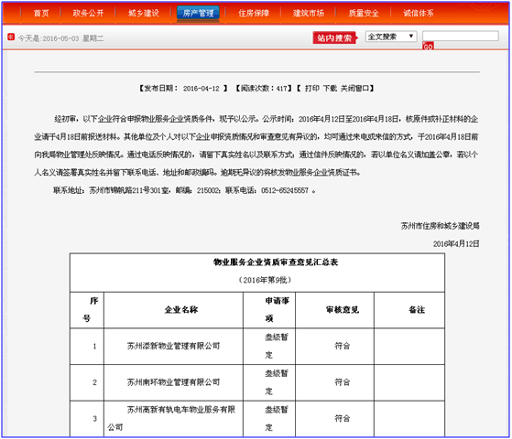Click the 打印 print link
512x439 pixels.
pos(311,89)
